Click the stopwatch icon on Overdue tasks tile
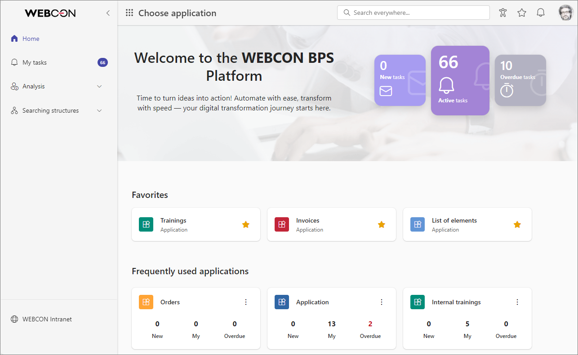 coord(507,90)
